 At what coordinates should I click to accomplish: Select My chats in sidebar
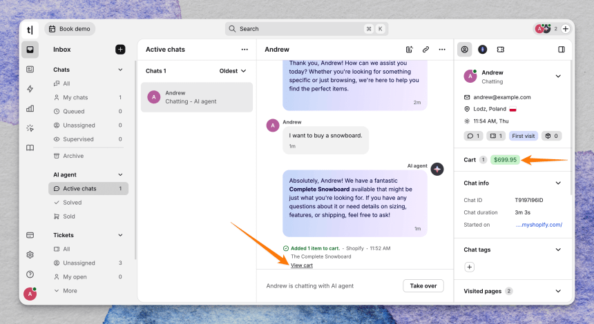tap(88, 97)
